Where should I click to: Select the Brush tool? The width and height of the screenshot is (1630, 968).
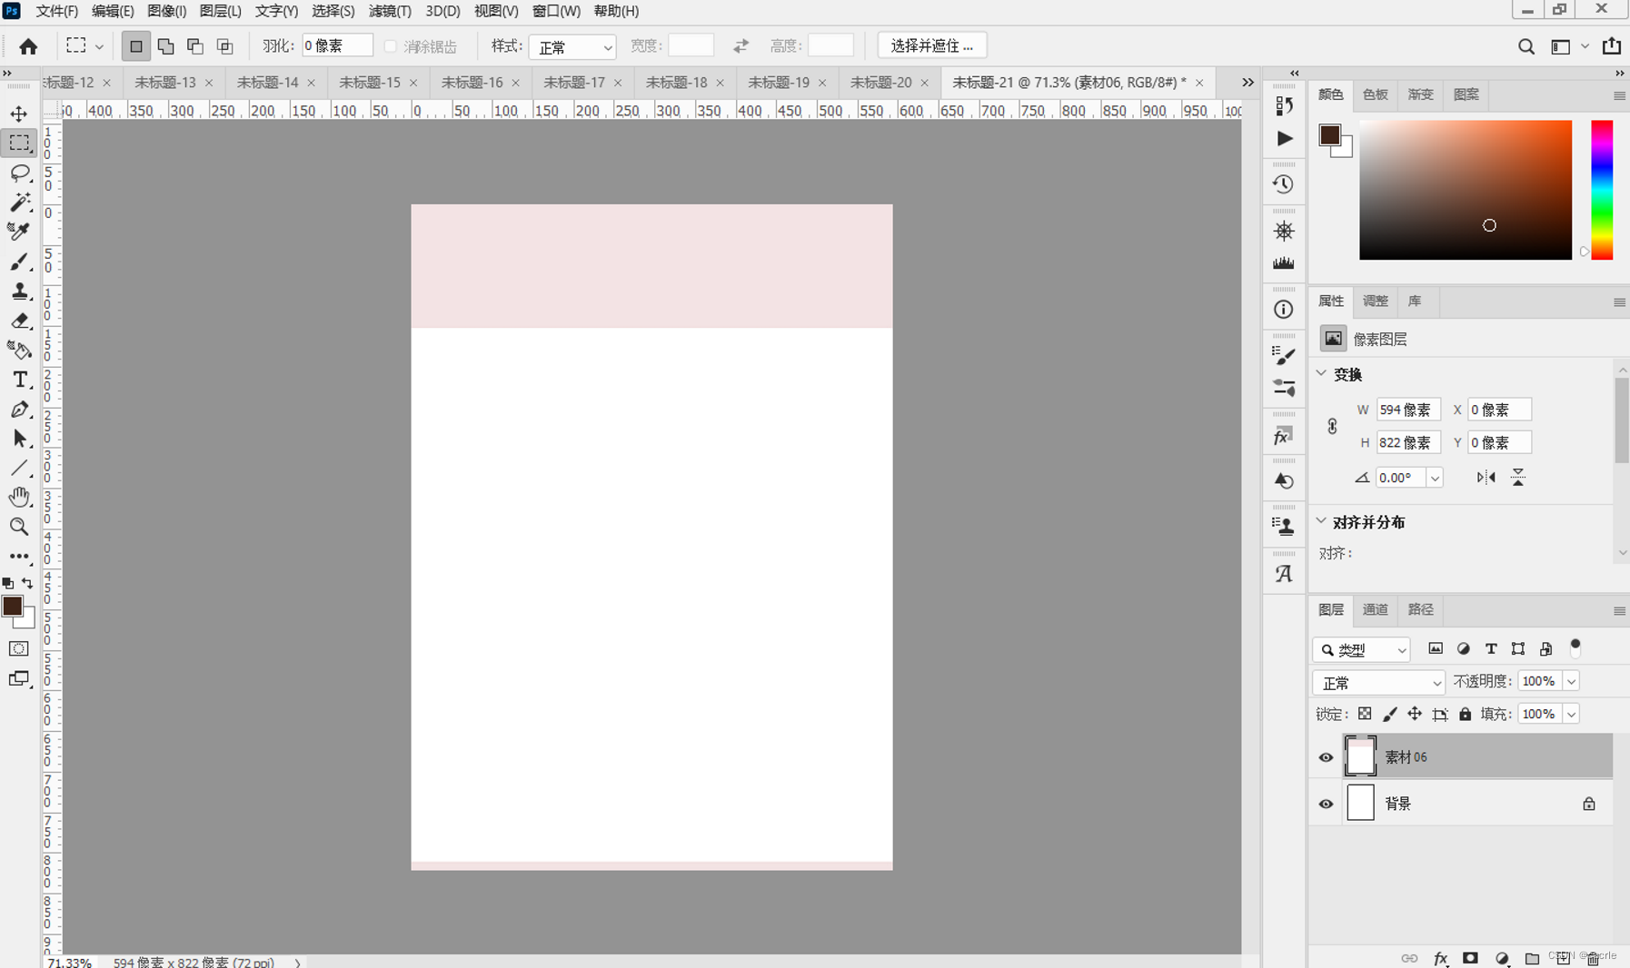pos(19,262)
